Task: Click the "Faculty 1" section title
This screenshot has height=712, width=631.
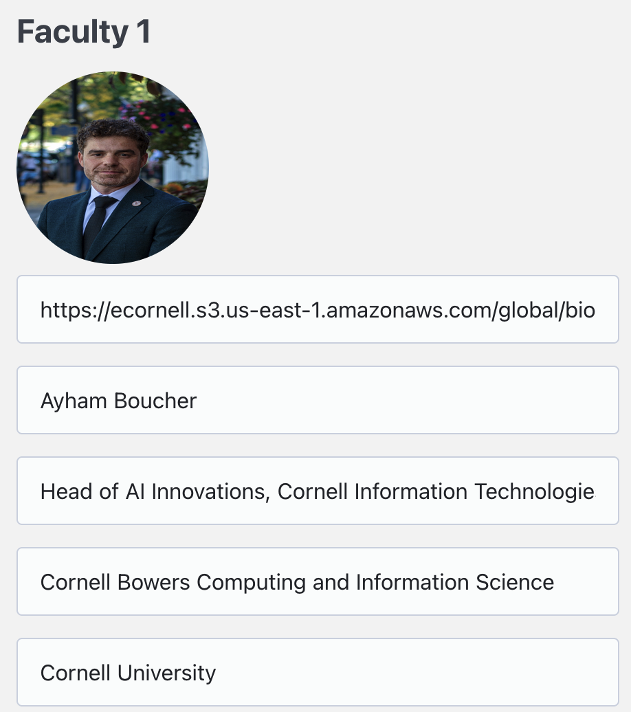Action: coord(84,32)
